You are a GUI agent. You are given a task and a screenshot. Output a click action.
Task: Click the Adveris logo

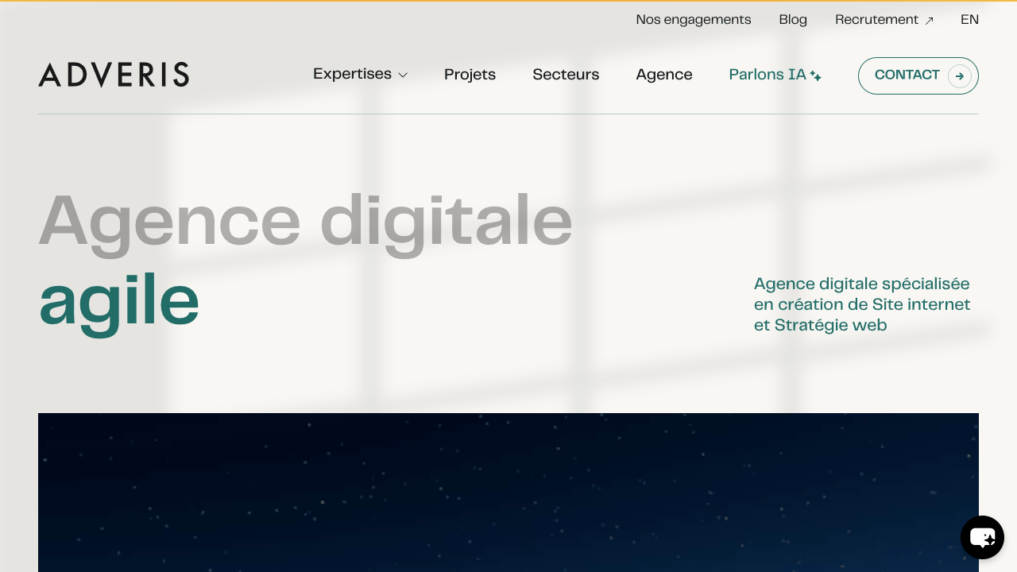pos(114,75)
